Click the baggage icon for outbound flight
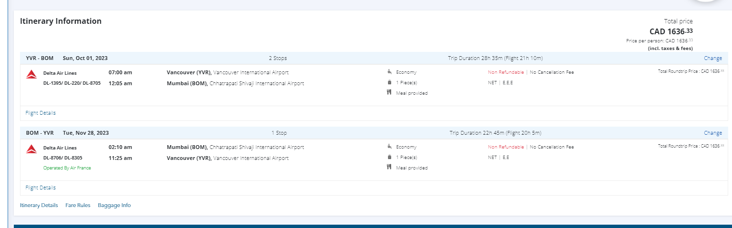732x228 pixels. coord(389,82)
